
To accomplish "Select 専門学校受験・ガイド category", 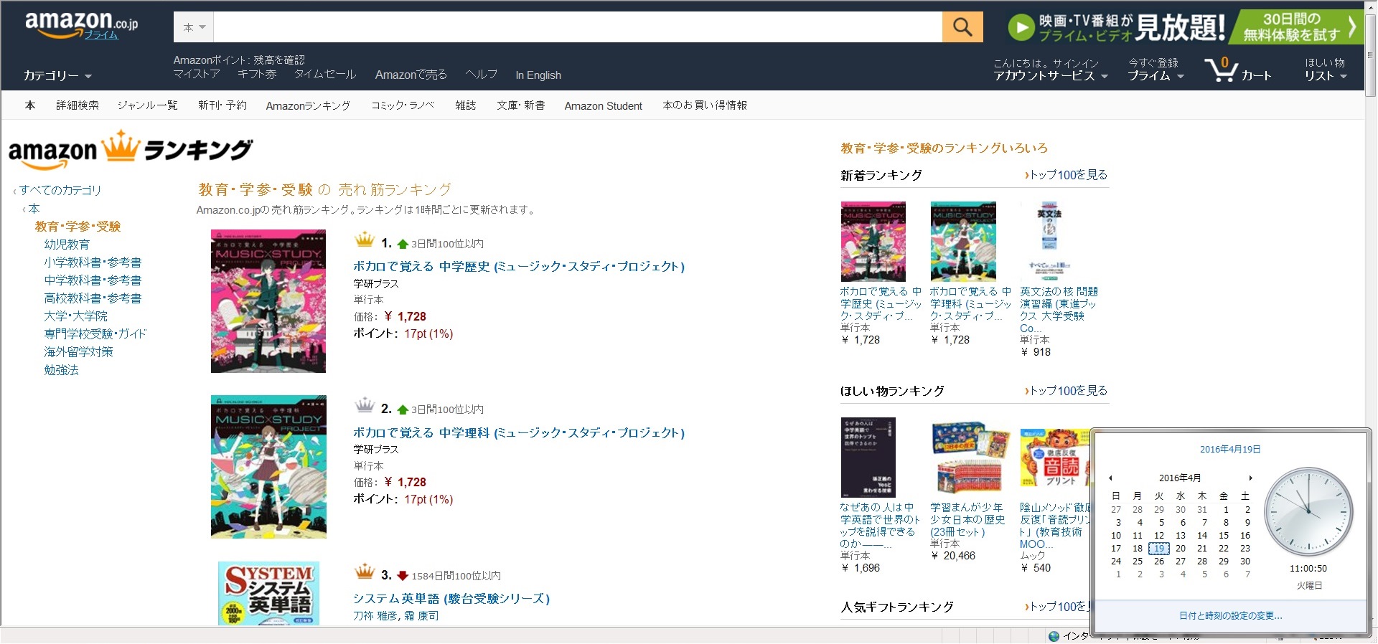I will 95,334.
